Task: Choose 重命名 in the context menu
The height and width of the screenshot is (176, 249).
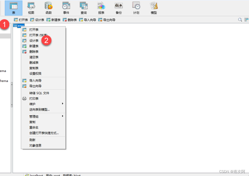Action: 43,128
